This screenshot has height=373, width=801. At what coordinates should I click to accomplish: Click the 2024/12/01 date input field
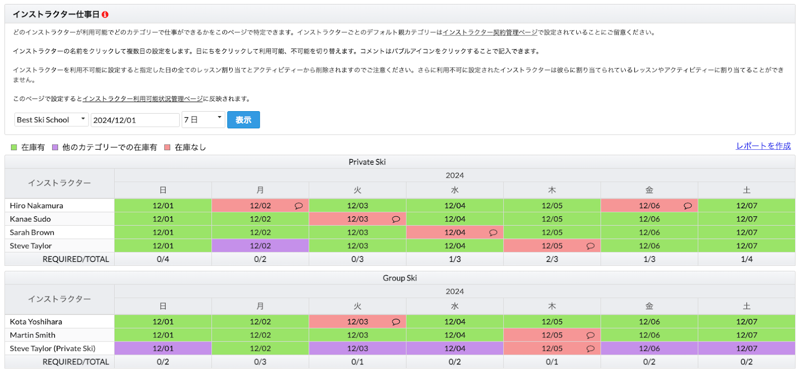tap(135, 120)
